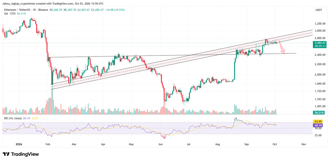This screenshot has height=161, width=330.
Task: Click the Apr label on time axis
Action: (103, 144)
